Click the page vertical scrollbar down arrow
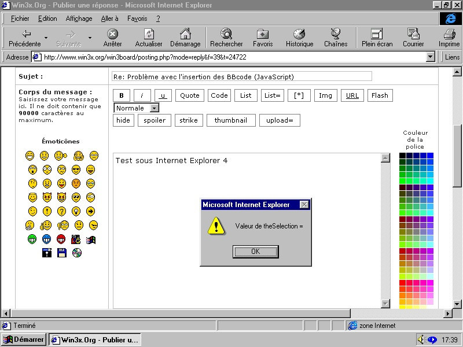Image resolution: width=463 pixels, height=347 pixels. click(457, 304)
